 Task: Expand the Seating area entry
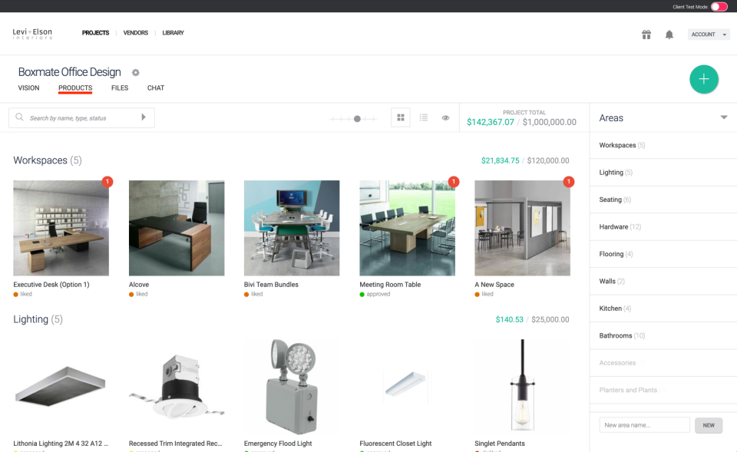tap(611, 200)
